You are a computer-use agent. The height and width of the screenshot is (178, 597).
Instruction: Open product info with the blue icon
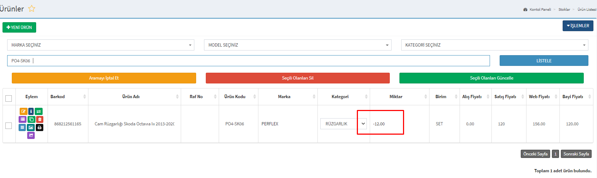point(31,111)
